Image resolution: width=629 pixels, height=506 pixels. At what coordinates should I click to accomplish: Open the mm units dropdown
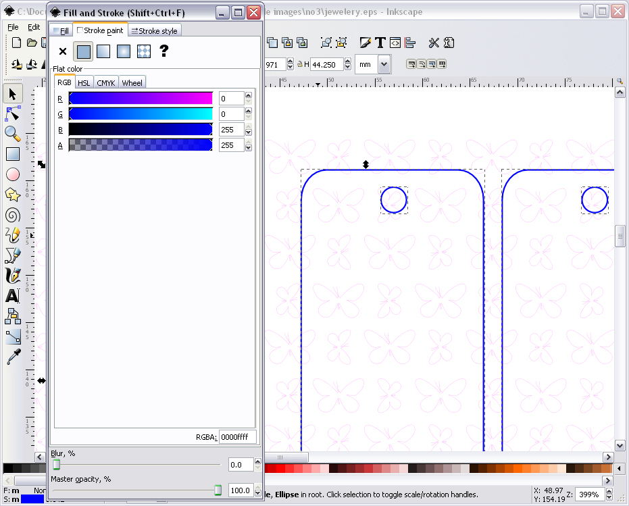click(384, 64)
